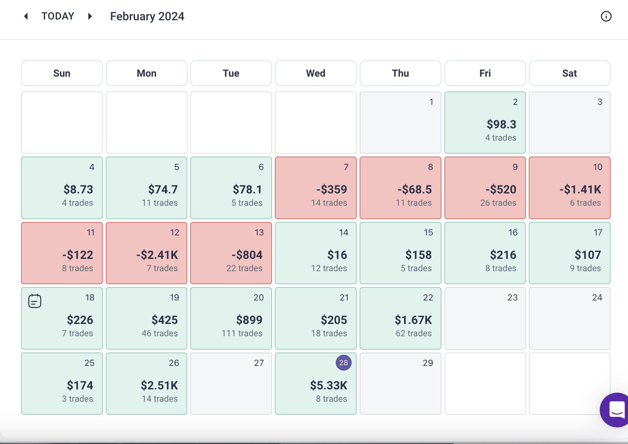628x444 pixels.
Task: Open February 19 with 46 trades
Action: [146, 319]
